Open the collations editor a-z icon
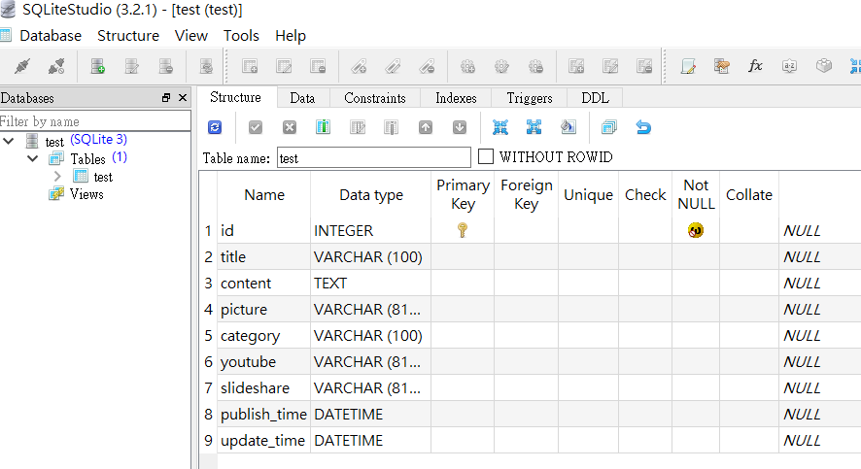The height and width of the screenshot is (469, 861). point(790,66)
